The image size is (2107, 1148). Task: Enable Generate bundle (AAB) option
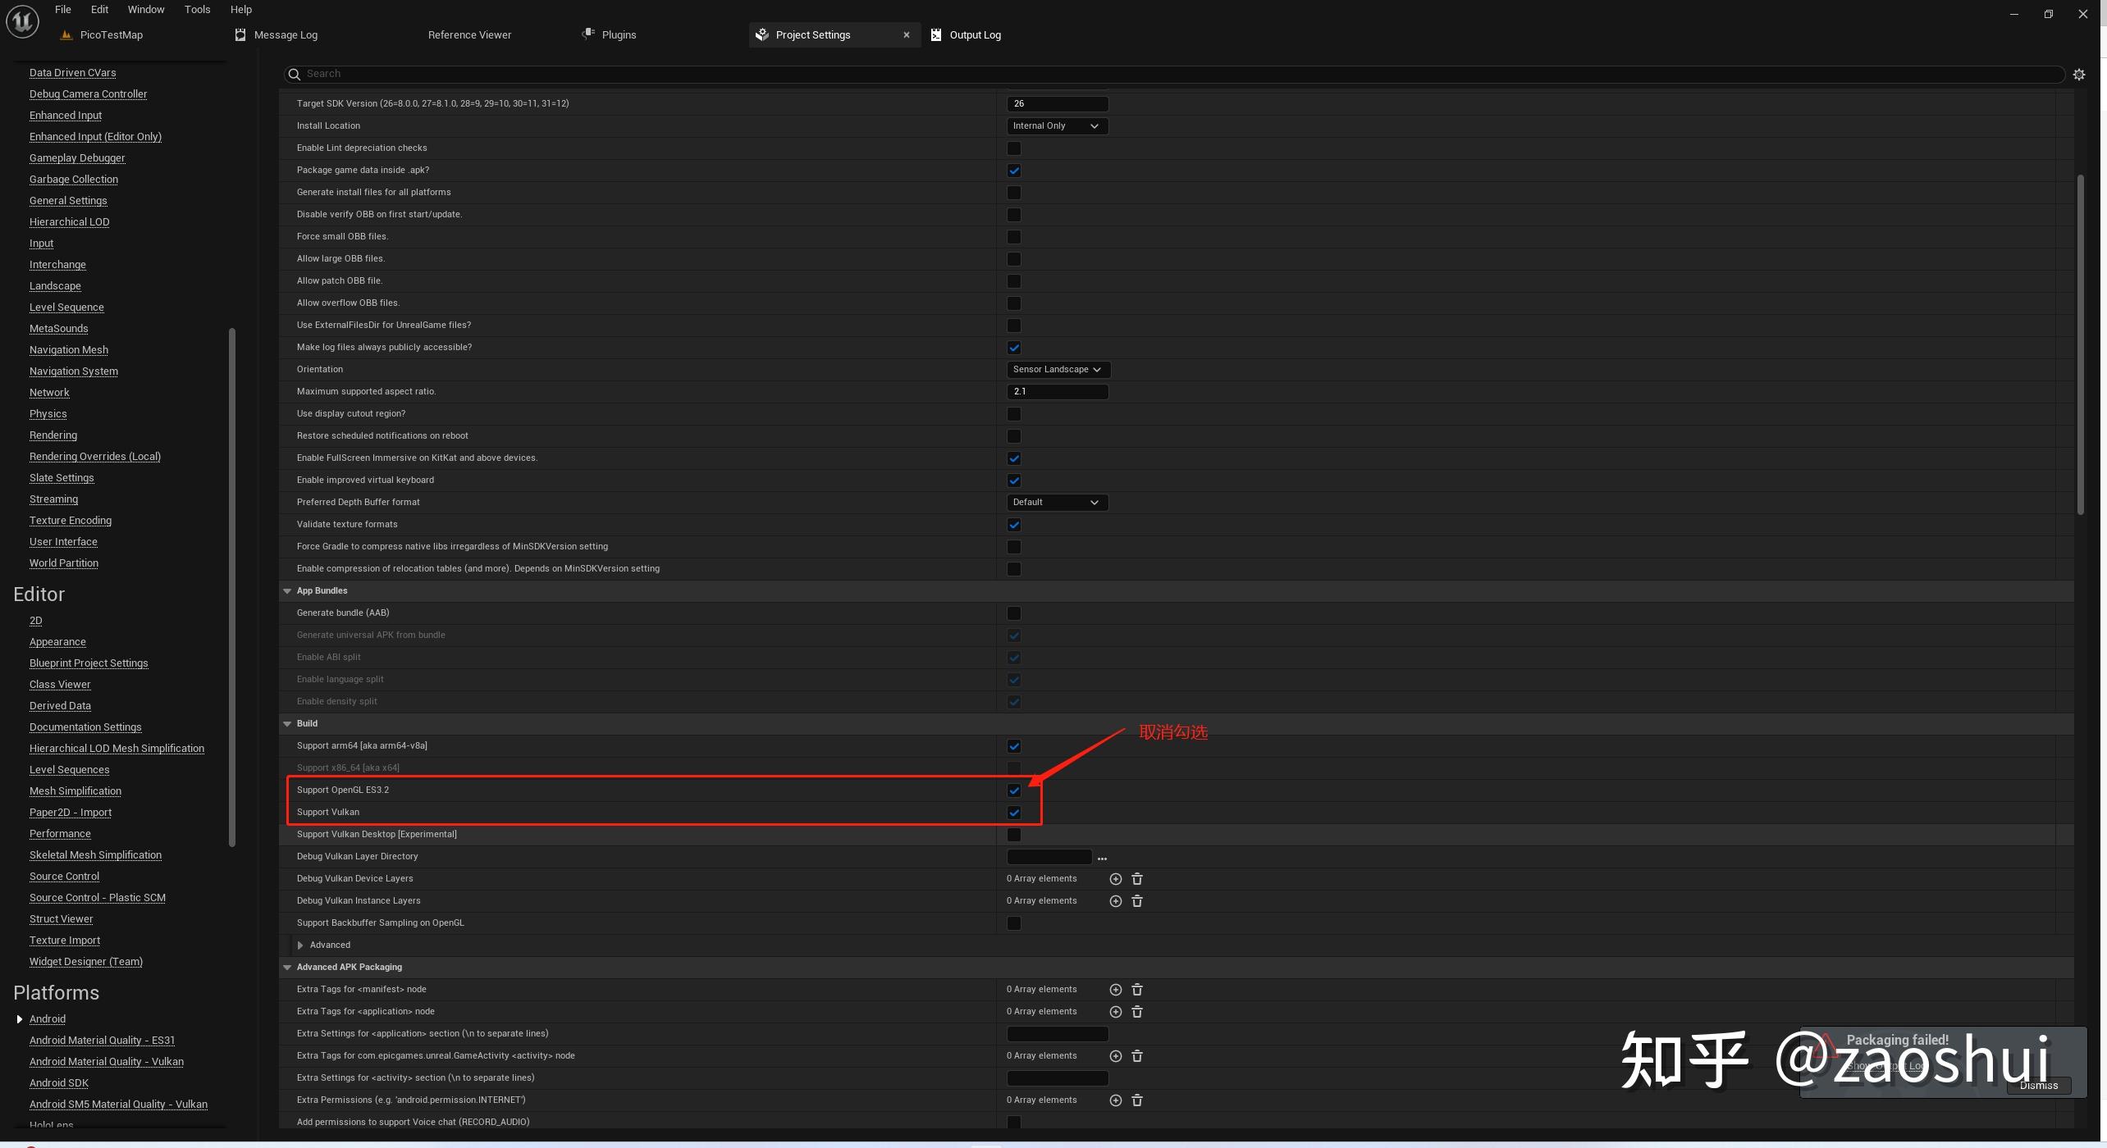coord(1014,613)
